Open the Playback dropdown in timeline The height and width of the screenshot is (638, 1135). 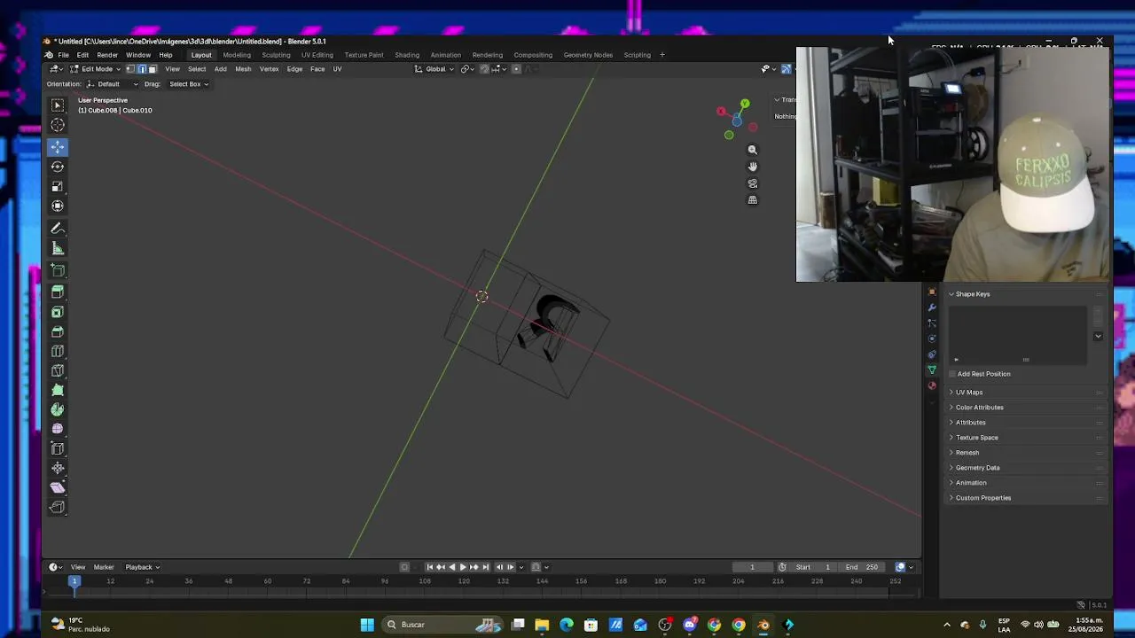[142, 567]
